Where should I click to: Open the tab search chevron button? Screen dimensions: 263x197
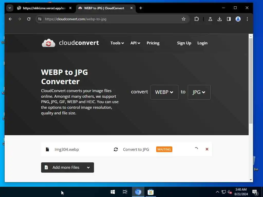10,8
